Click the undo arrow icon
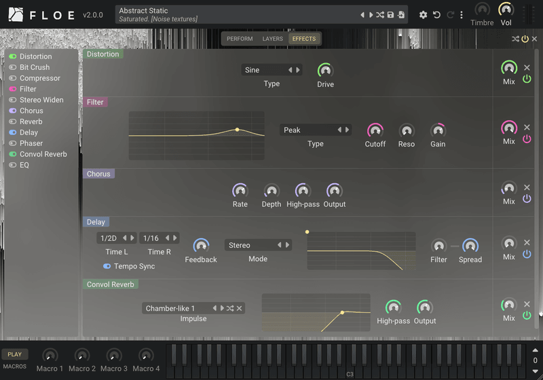This screenshot has height=380, width=543. [x=436, y=15]
